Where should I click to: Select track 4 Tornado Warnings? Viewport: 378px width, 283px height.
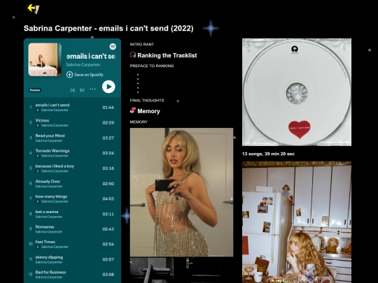point(72,153)
